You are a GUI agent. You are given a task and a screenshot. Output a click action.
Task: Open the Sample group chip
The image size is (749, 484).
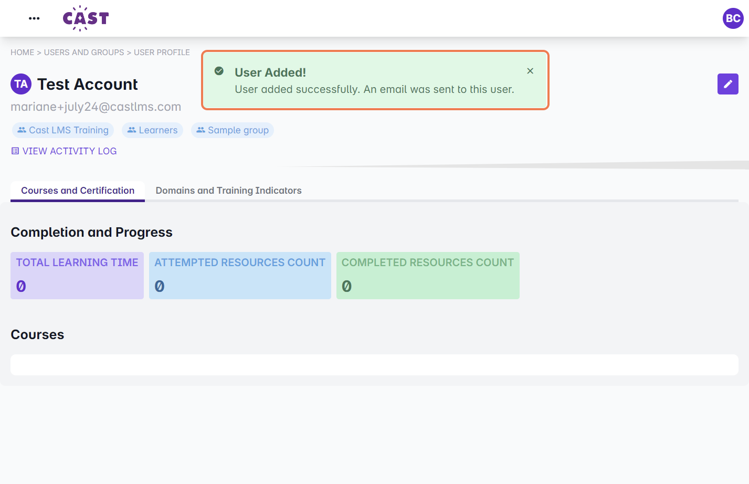233,130
